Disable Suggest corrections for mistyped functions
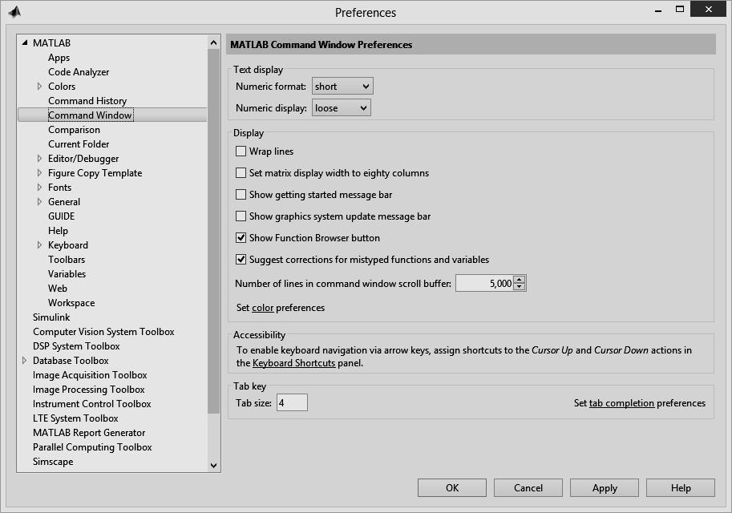This screenshot has width=732, height=513. (x=241, y=259)
